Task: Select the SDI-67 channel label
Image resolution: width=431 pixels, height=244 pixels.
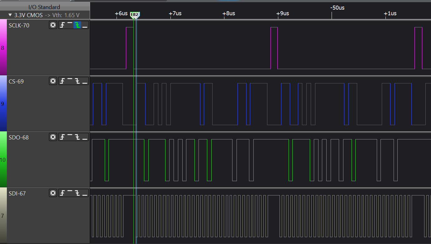Action: pos(17,193)
